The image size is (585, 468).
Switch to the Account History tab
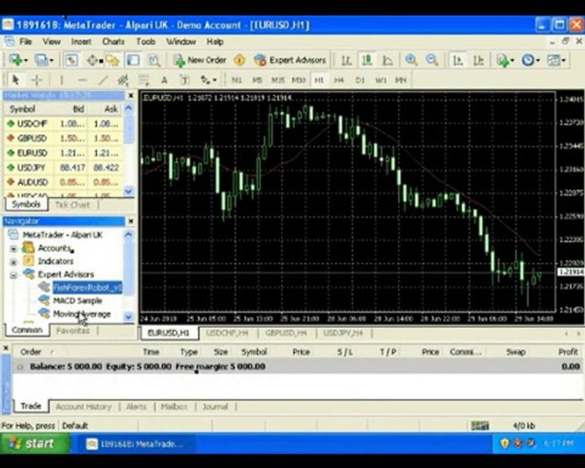tap(83, 406)
